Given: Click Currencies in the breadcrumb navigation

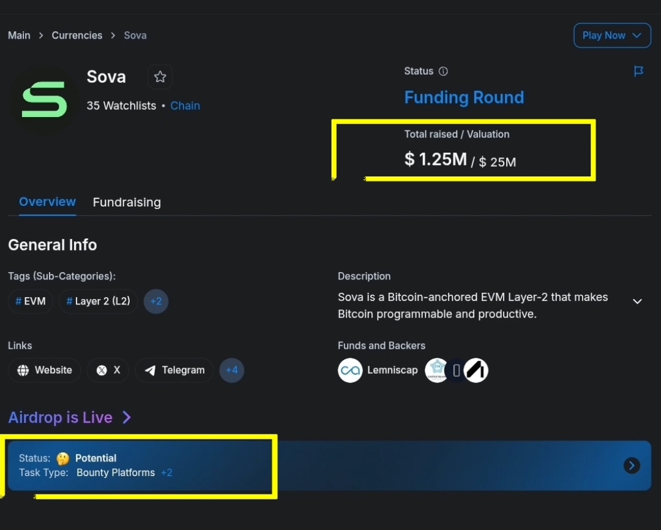Looking at the screenshot, I should click(x=77, y=35).
